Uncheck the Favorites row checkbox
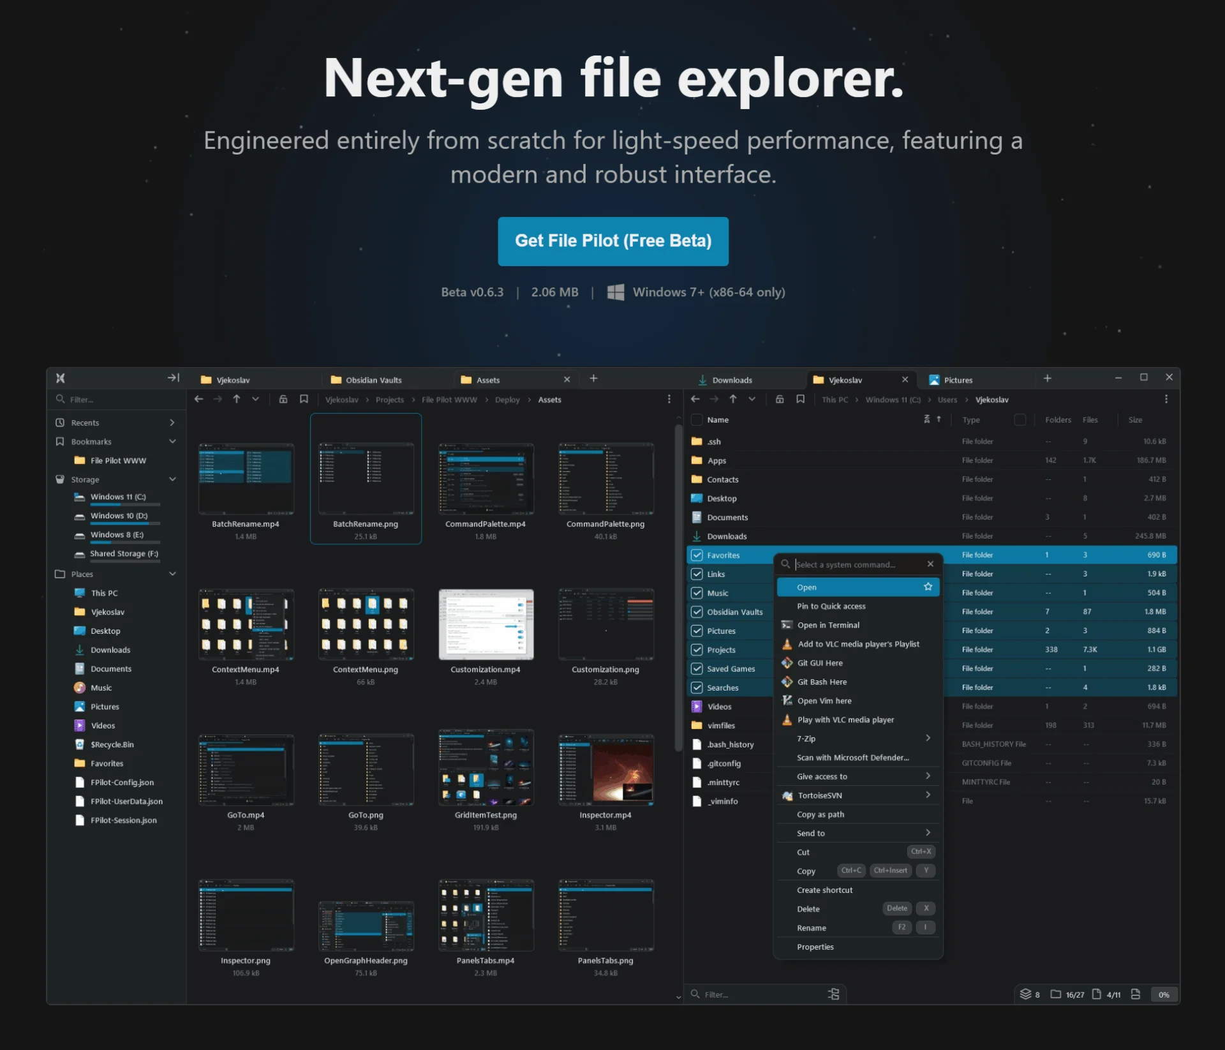Viewport: 1225px width, 1050px height. point(697,555)
